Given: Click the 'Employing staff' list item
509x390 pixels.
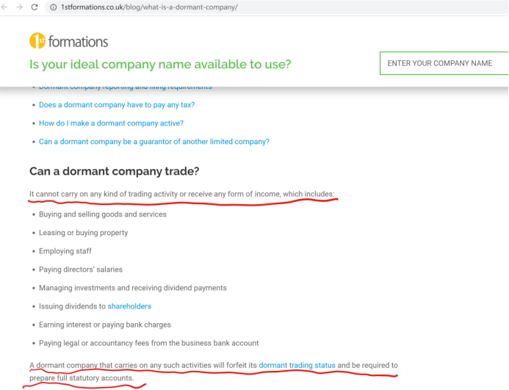Looking at the screenshot, I should coord(65,251).
